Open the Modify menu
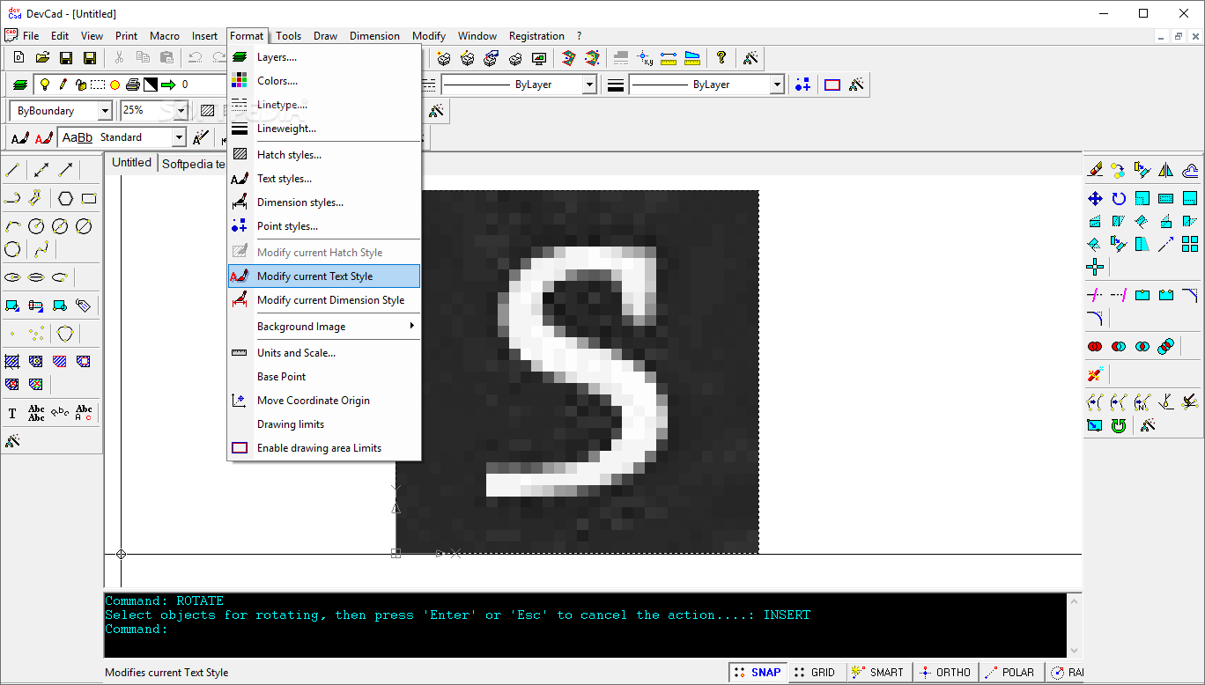The image size is (1205, 685). click(429, 36)
